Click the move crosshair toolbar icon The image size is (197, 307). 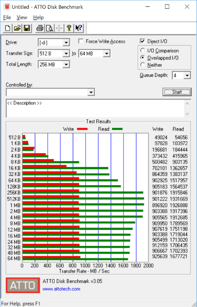pos(59,28)
